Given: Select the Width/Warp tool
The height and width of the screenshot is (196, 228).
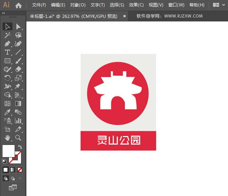Looking at the screenshot, I should coord(7,86).
